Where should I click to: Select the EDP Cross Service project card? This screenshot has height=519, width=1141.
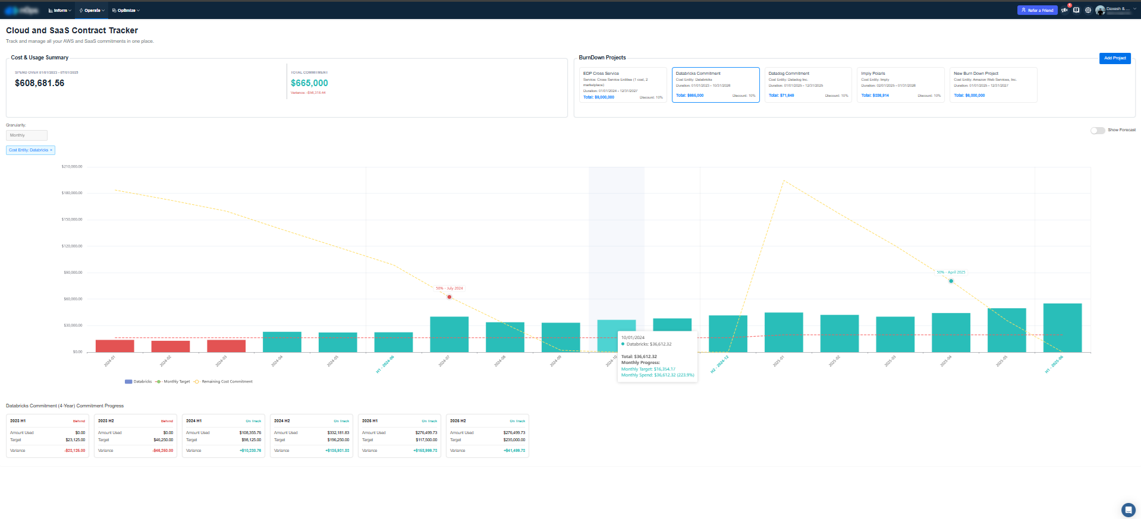pos(623,85)
